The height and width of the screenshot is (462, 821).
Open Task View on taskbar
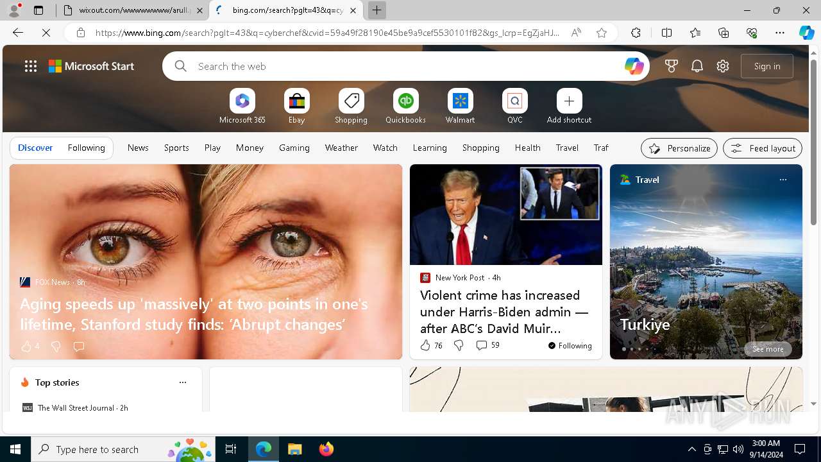coord(231,449)
